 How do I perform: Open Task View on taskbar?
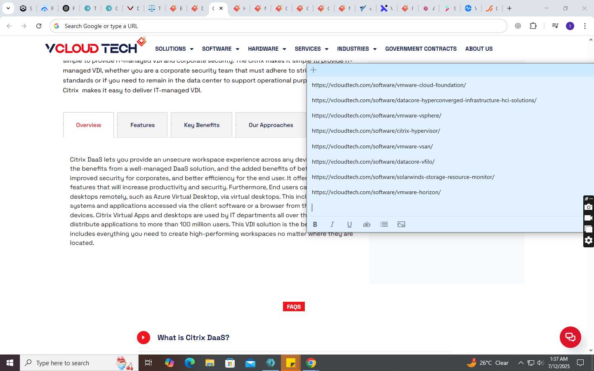pyautogui.click(x=148, y=363)
